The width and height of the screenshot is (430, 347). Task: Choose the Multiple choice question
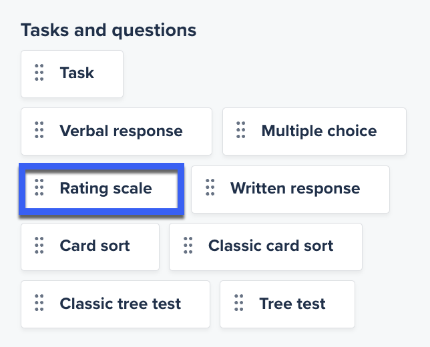point(319,131)
